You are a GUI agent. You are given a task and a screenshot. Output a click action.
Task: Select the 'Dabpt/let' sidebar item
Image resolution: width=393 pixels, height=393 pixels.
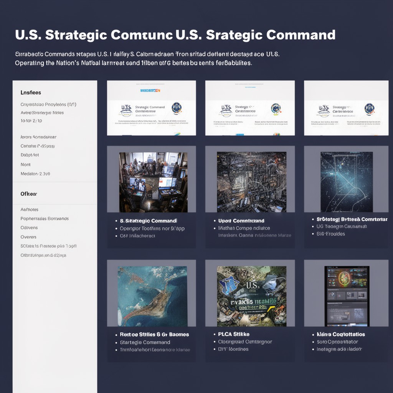point(30,155)
